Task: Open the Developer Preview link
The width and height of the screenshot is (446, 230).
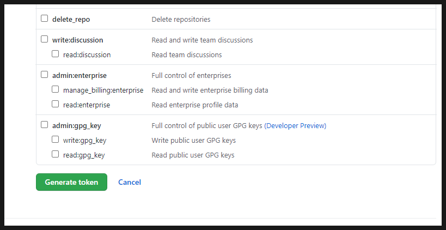Action: click(295, 125)
